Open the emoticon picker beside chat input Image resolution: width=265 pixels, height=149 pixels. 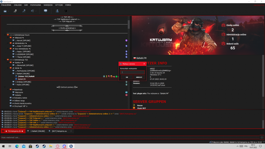pos(262,138)
